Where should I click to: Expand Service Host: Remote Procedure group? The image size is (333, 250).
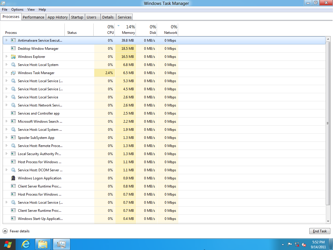6,146
